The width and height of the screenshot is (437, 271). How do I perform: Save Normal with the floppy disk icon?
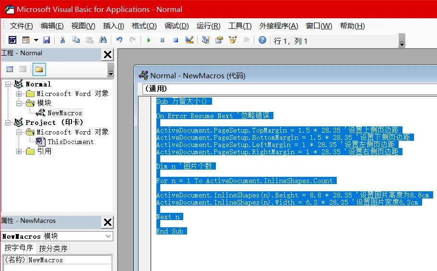pos(47,40)
